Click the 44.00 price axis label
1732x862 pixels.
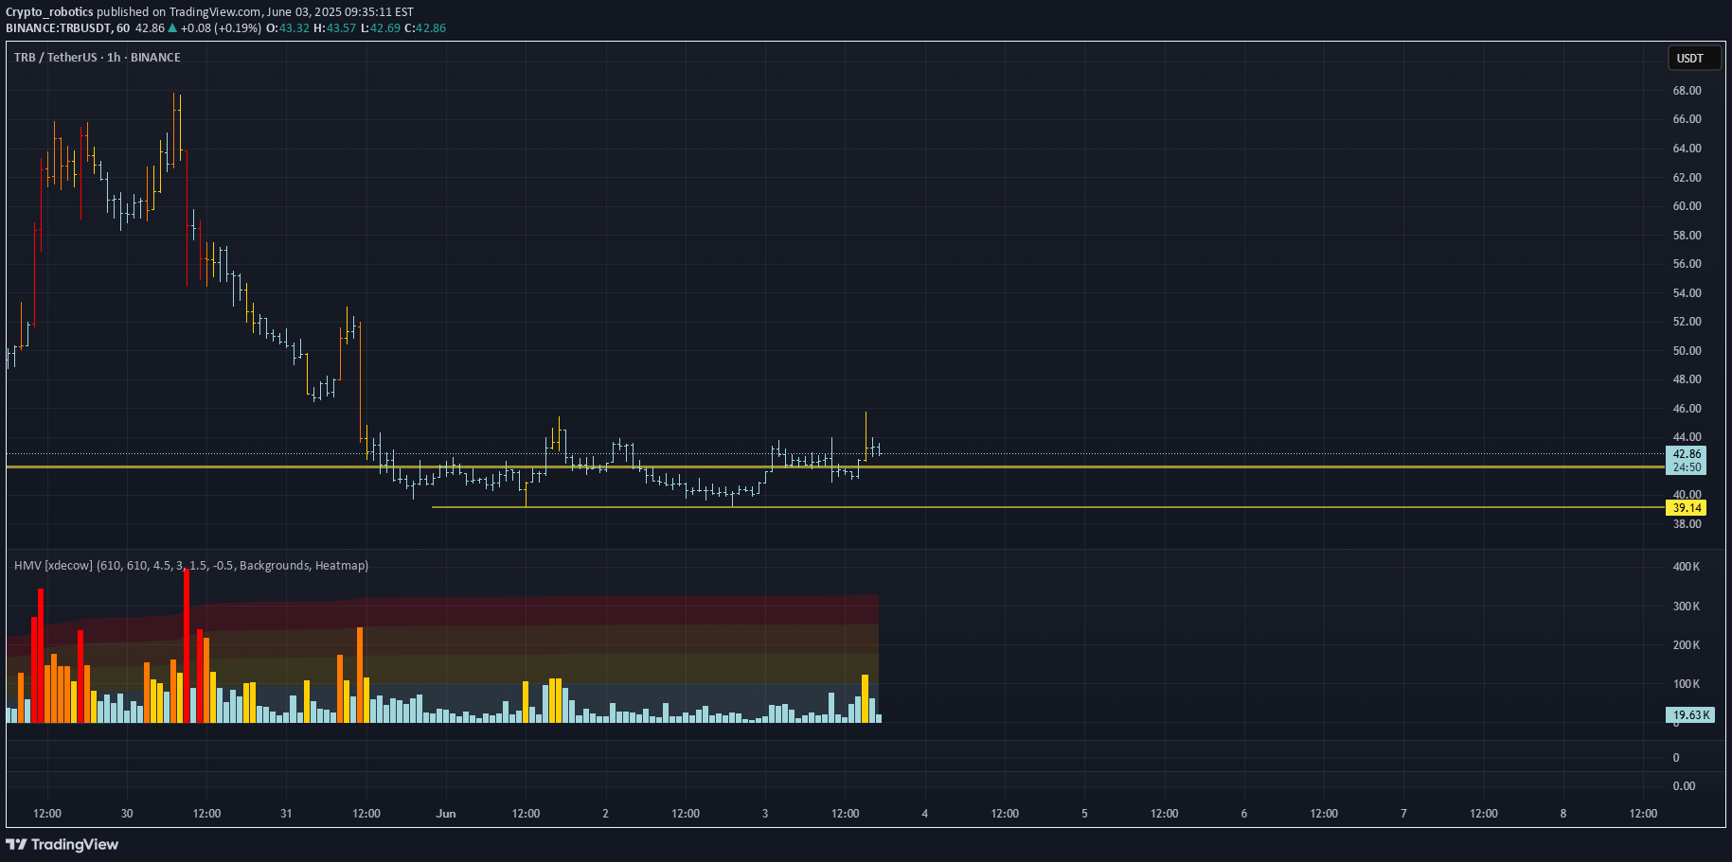coord(1687,437)
